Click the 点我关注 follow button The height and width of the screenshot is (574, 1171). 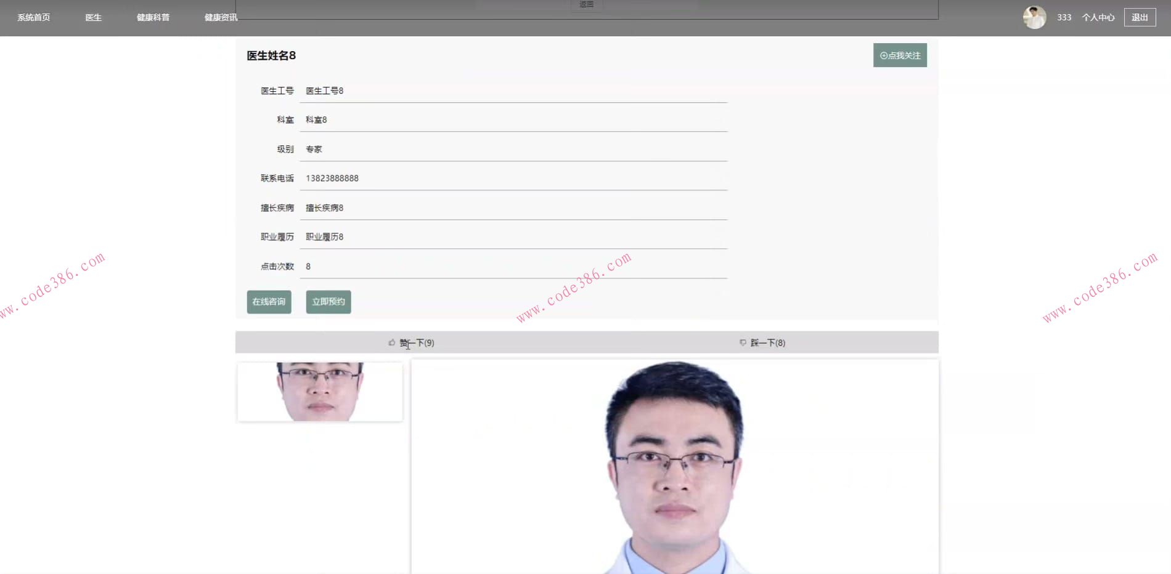pos(900,55)
